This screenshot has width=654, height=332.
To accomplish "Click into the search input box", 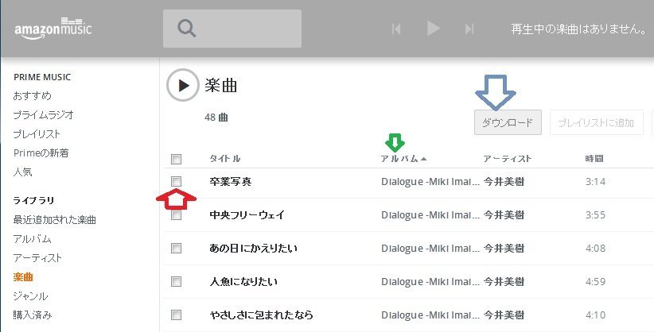I will pos(232,29).
